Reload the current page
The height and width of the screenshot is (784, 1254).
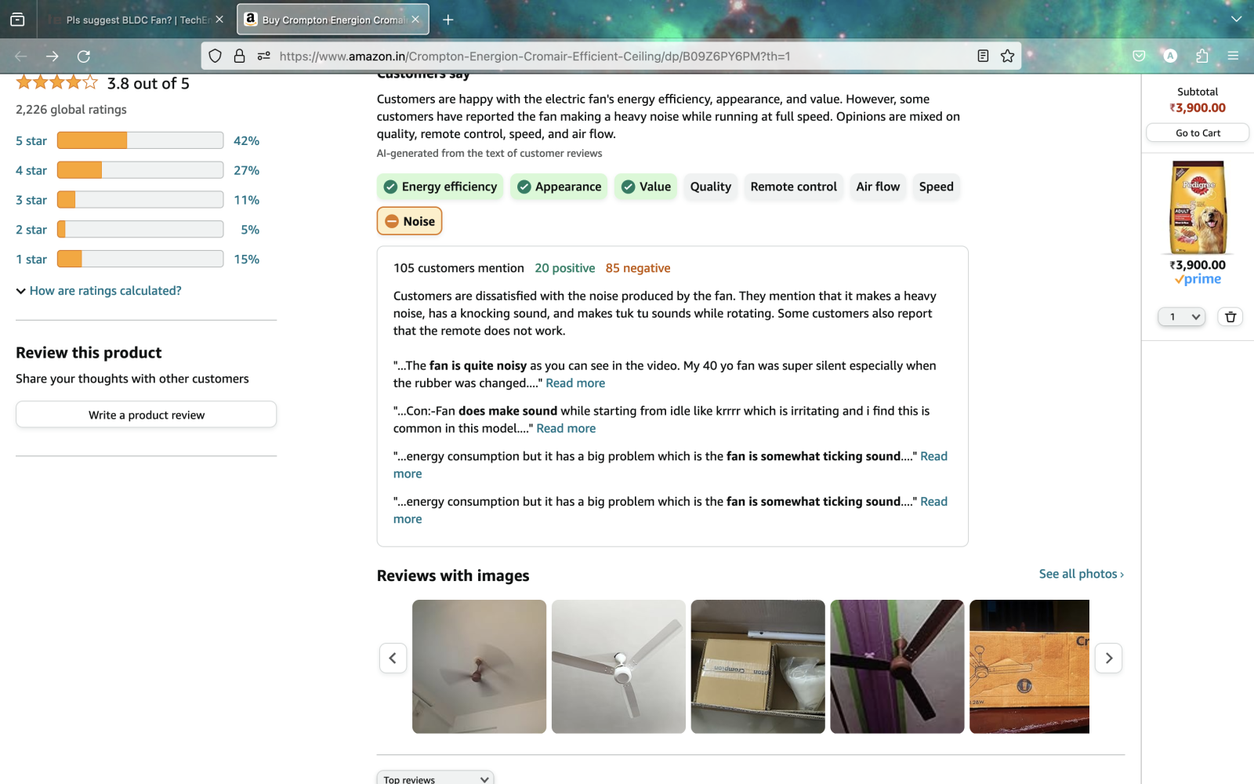84,56
